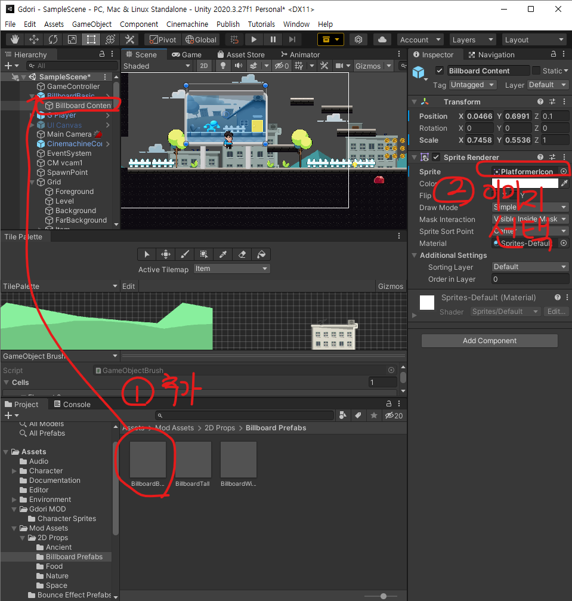Click the Position X field

point(480,116)
